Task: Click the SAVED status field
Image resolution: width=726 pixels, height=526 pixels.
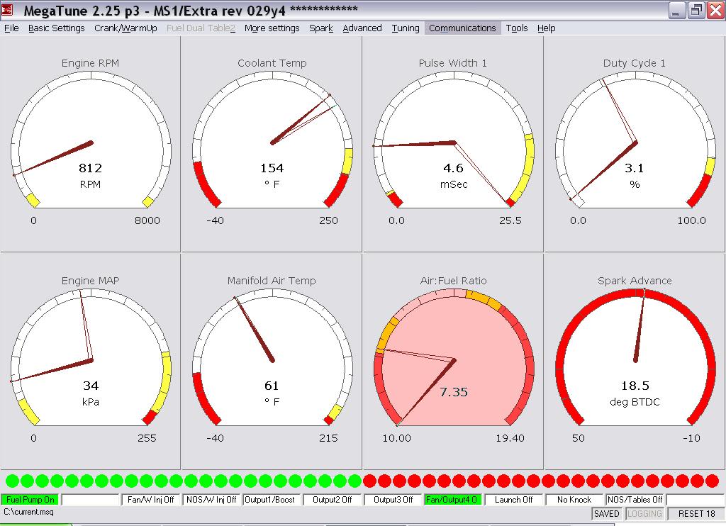Action: (607, 513)
